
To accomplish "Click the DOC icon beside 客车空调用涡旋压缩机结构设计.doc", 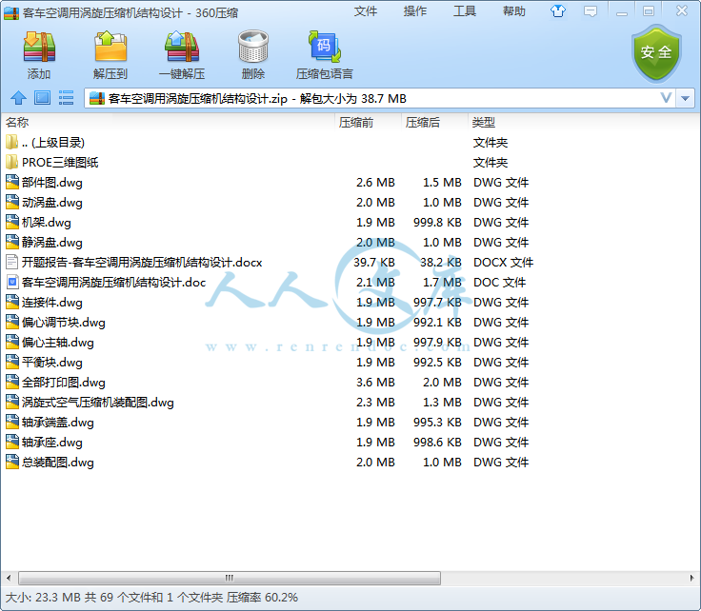I will [12, 283].
